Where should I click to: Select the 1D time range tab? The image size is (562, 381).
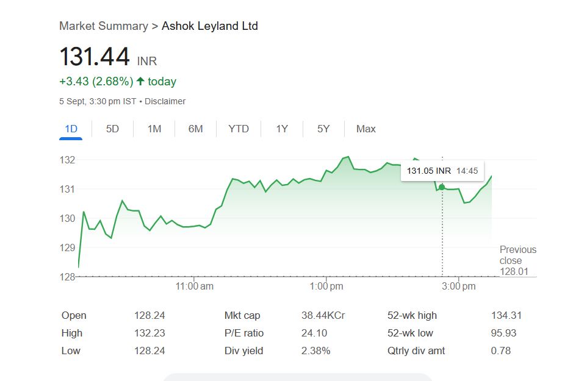[71, 129]
